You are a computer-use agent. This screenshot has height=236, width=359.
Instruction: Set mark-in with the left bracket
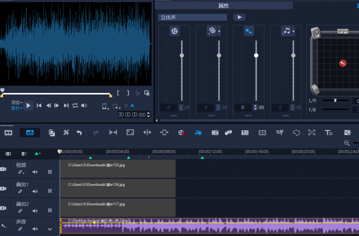[x=118, y=93]
